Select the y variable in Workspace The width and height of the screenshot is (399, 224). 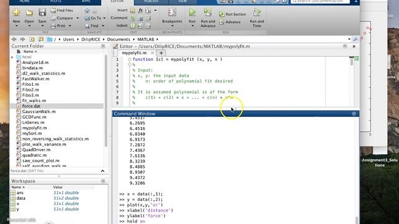click(17, 209)
